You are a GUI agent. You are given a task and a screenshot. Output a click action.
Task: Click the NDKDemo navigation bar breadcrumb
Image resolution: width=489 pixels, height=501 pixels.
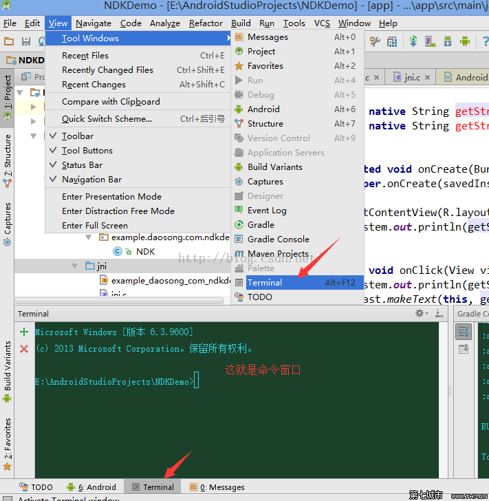pos(25,60)
